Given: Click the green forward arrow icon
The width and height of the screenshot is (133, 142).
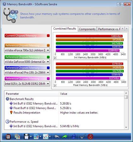Looking at the screenshot, I should pyautogui.click(x=65, y=137).
